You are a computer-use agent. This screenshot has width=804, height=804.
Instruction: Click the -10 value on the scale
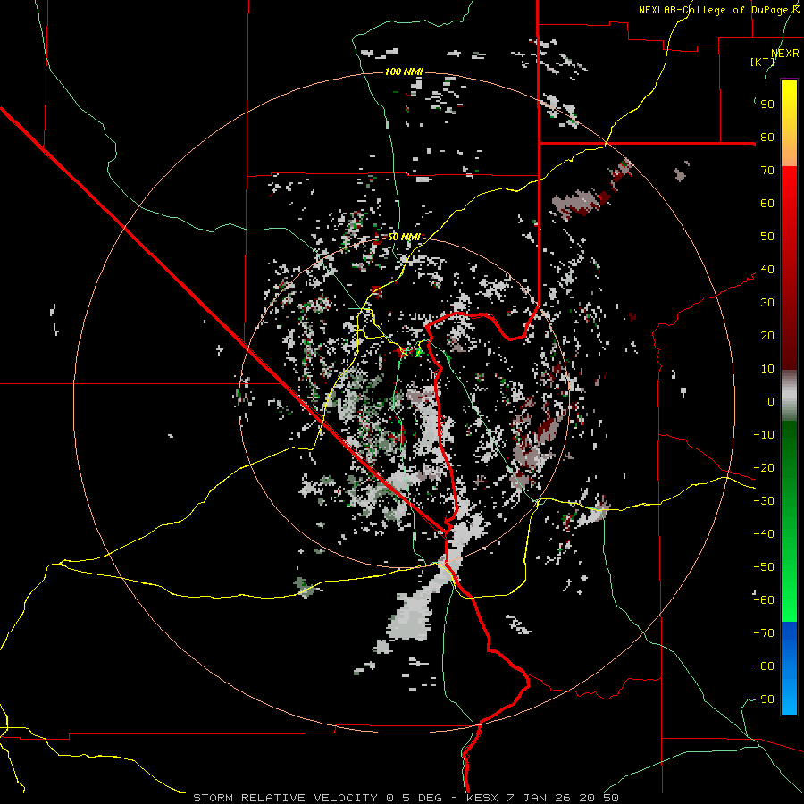click(x=764, y=435)
